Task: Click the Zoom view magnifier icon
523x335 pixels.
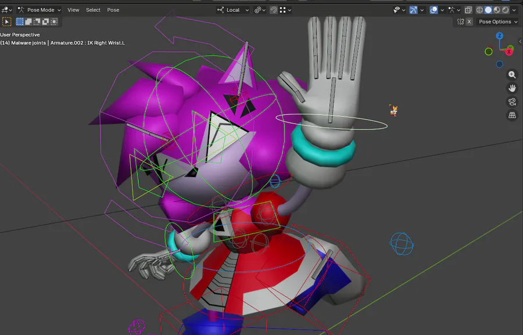Action: 512,75
